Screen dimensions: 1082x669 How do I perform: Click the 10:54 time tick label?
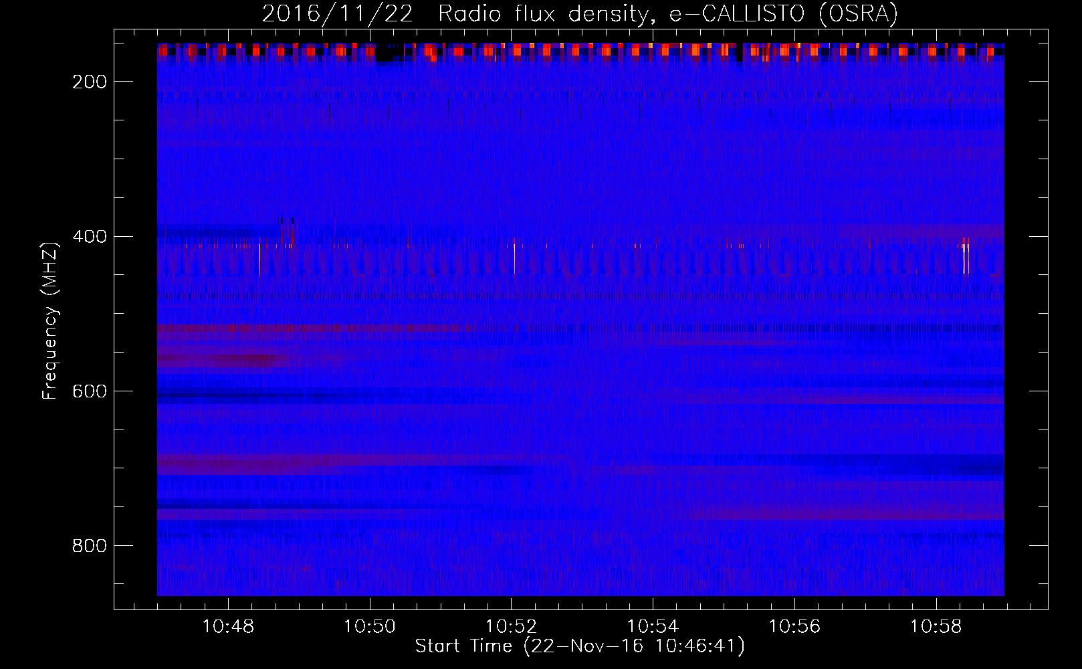pyautogui.click(x=653, y=627)
